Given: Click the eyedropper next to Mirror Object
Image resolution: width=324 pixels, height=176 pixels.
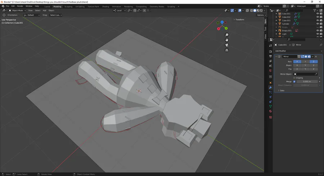Looking at the screenshot, I should (x=316, y=74).
